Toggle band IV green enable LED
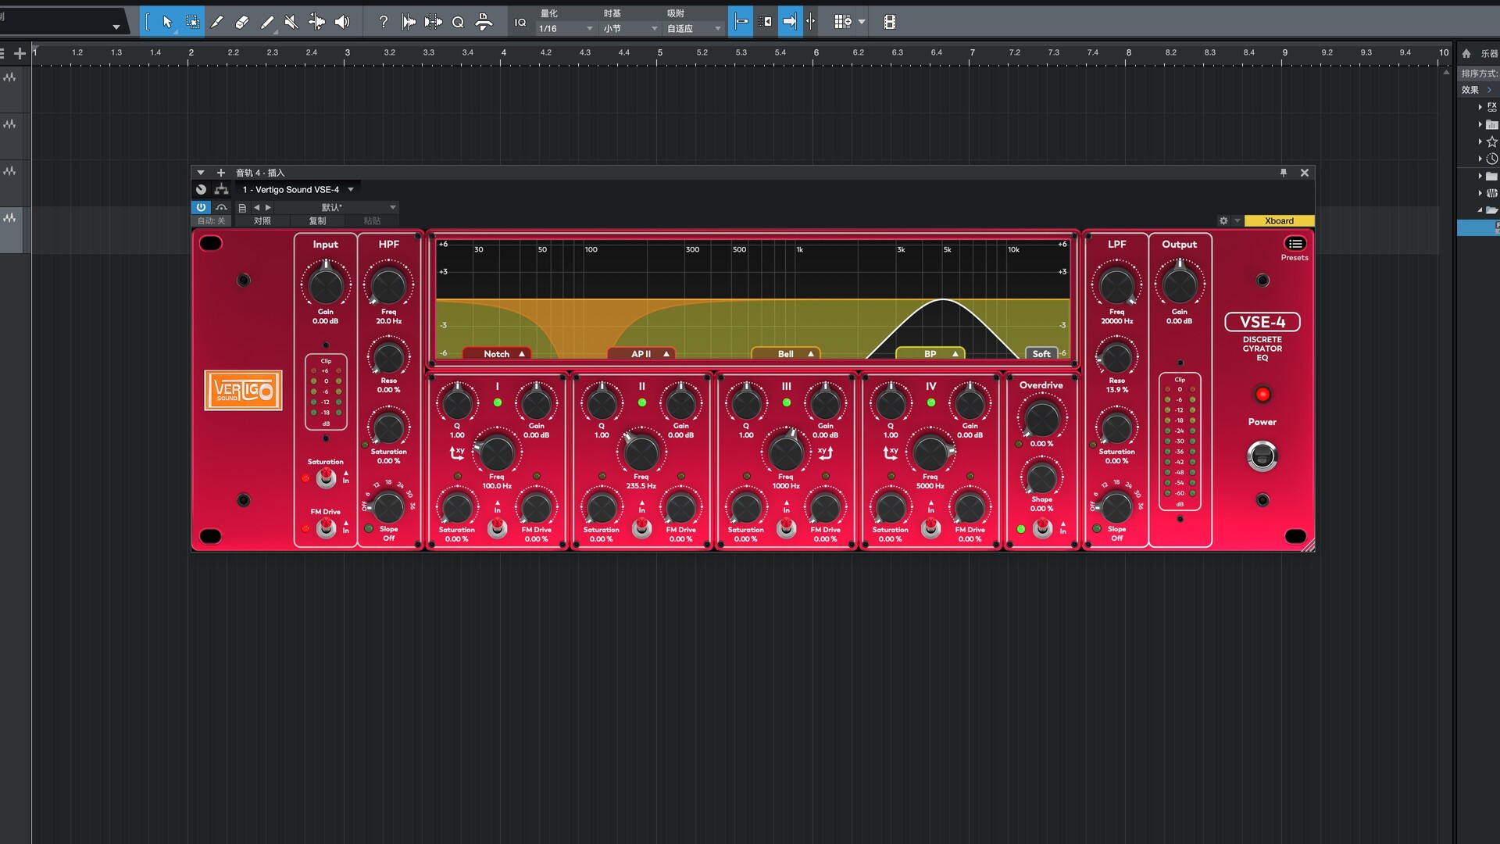Viewport: 1500px width, 844px height. coord(931,402)
